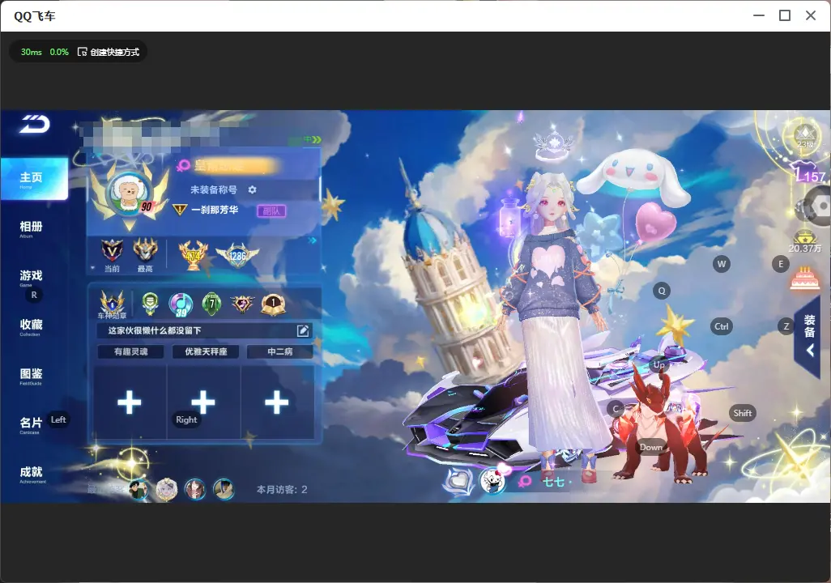The height and width of the screenshot is (583, 831).
Task: Select the 主页 Home tab
Action: (33, 179)
